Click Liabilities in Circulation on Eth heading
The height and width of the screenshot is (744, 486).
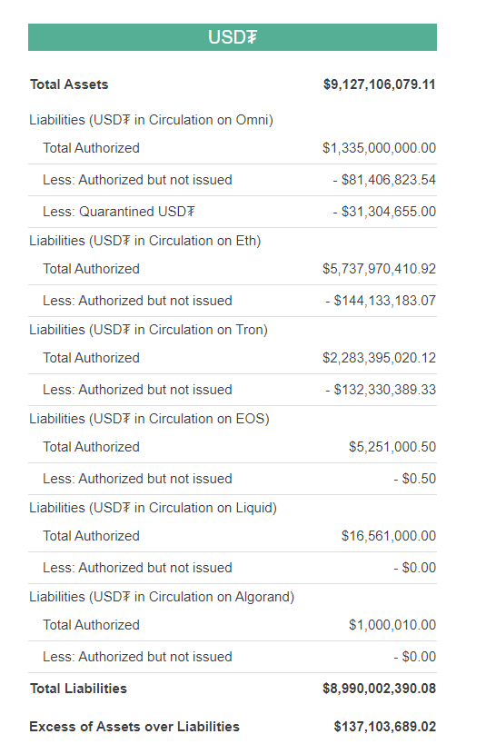[144, 241]
